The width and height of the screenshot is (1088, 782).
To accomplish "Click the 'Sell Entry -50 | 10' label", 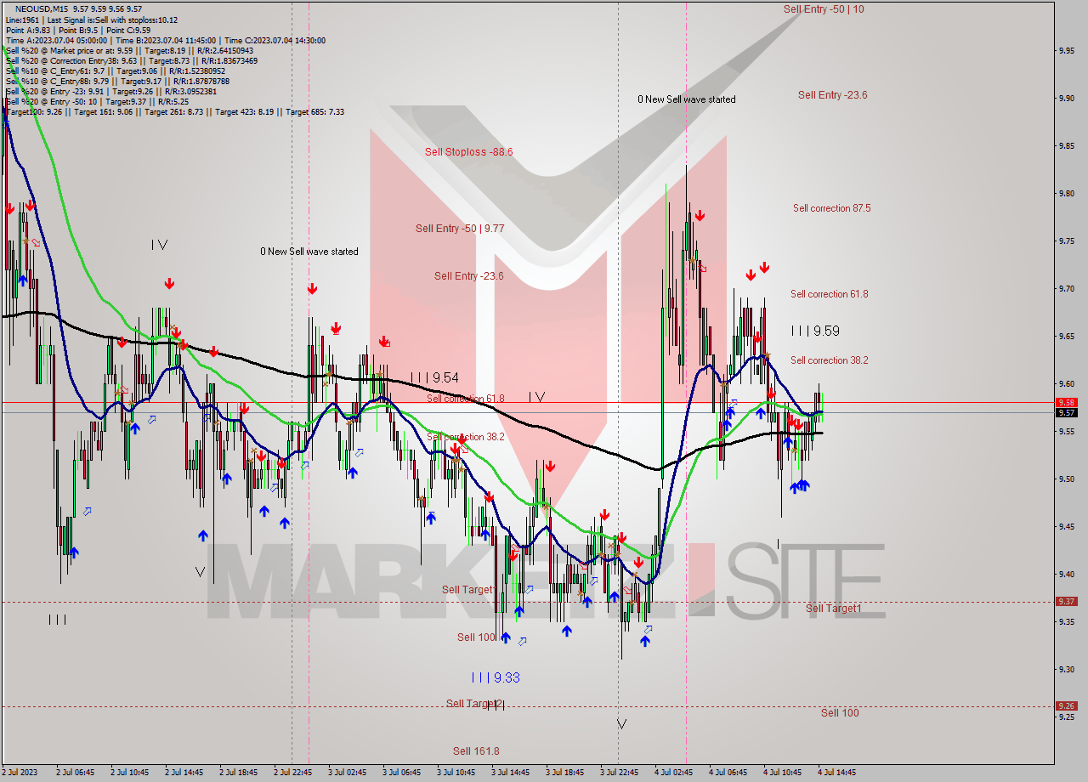I will [x=824, y=8].
